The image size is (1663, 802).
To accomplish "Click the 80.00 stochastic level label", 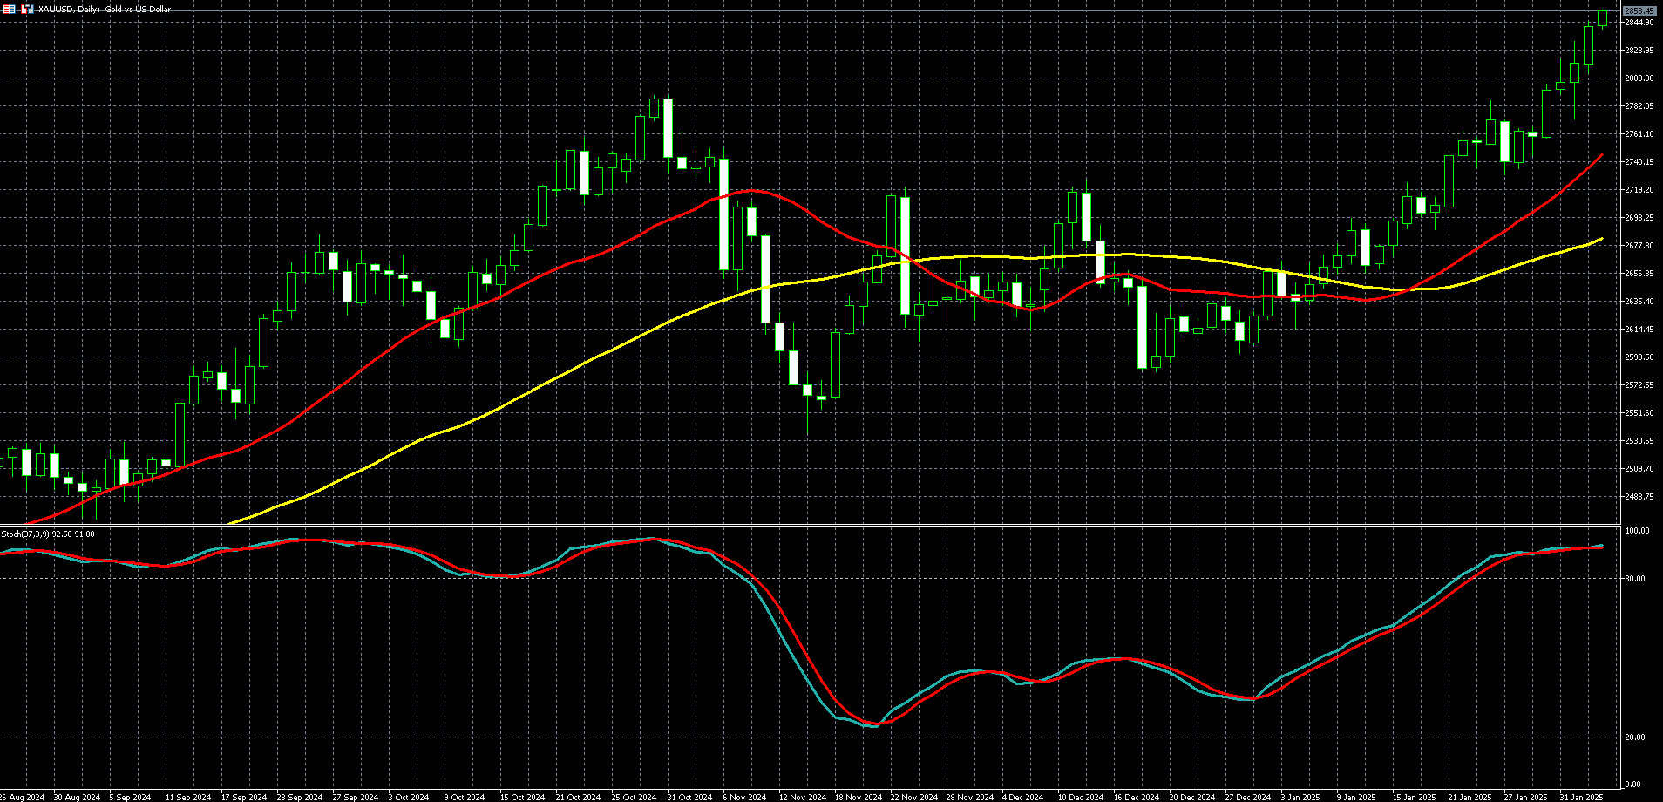I will (1638, 579).
